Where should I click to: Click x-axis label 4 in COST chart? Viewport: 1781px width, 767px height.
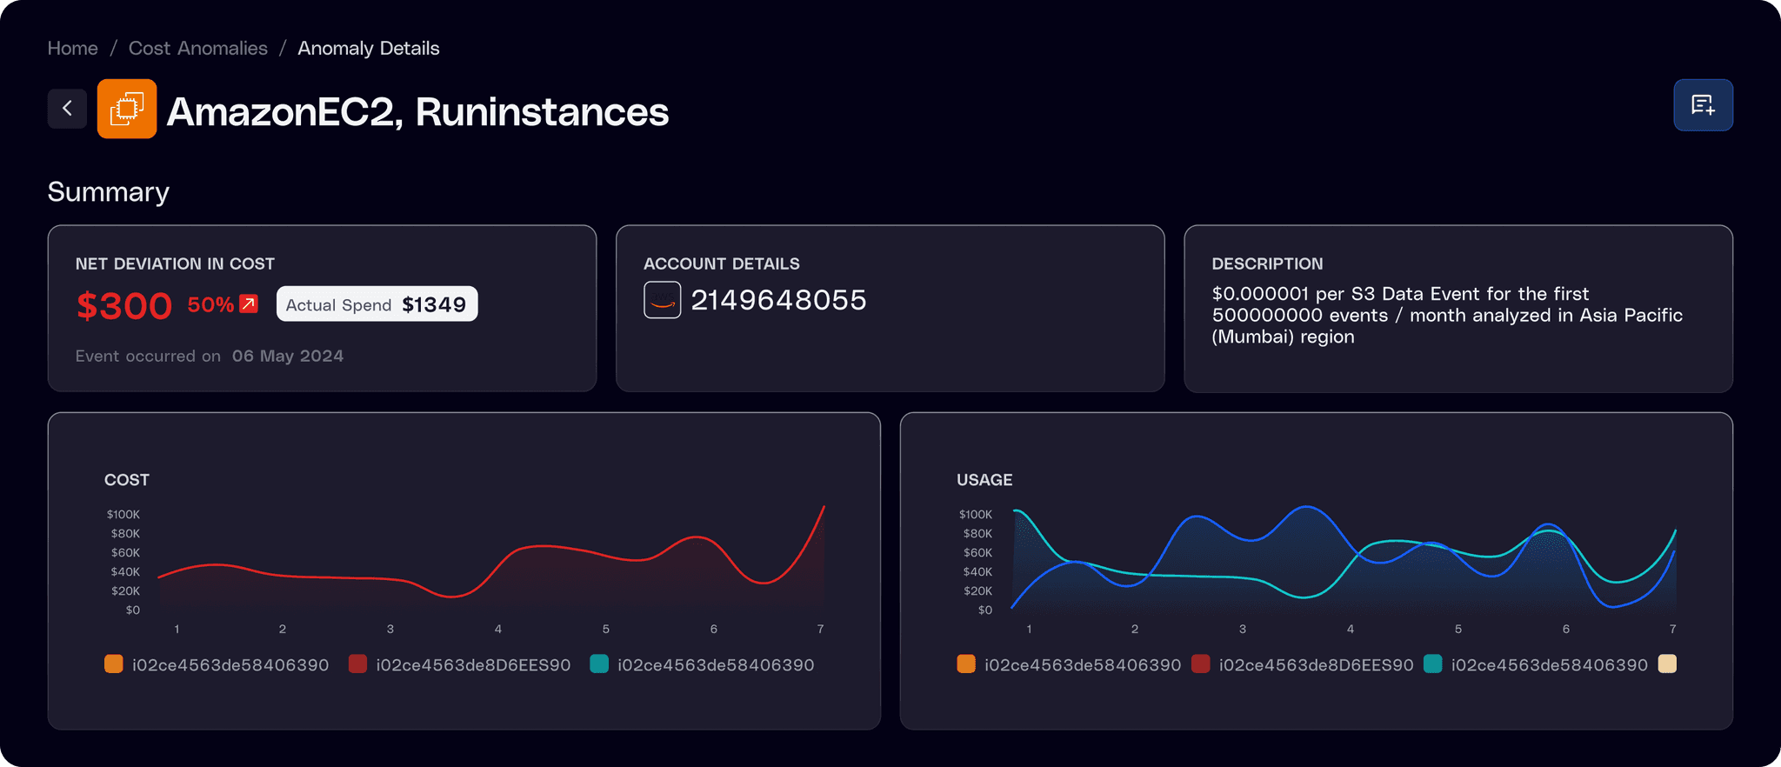[498, 629]
